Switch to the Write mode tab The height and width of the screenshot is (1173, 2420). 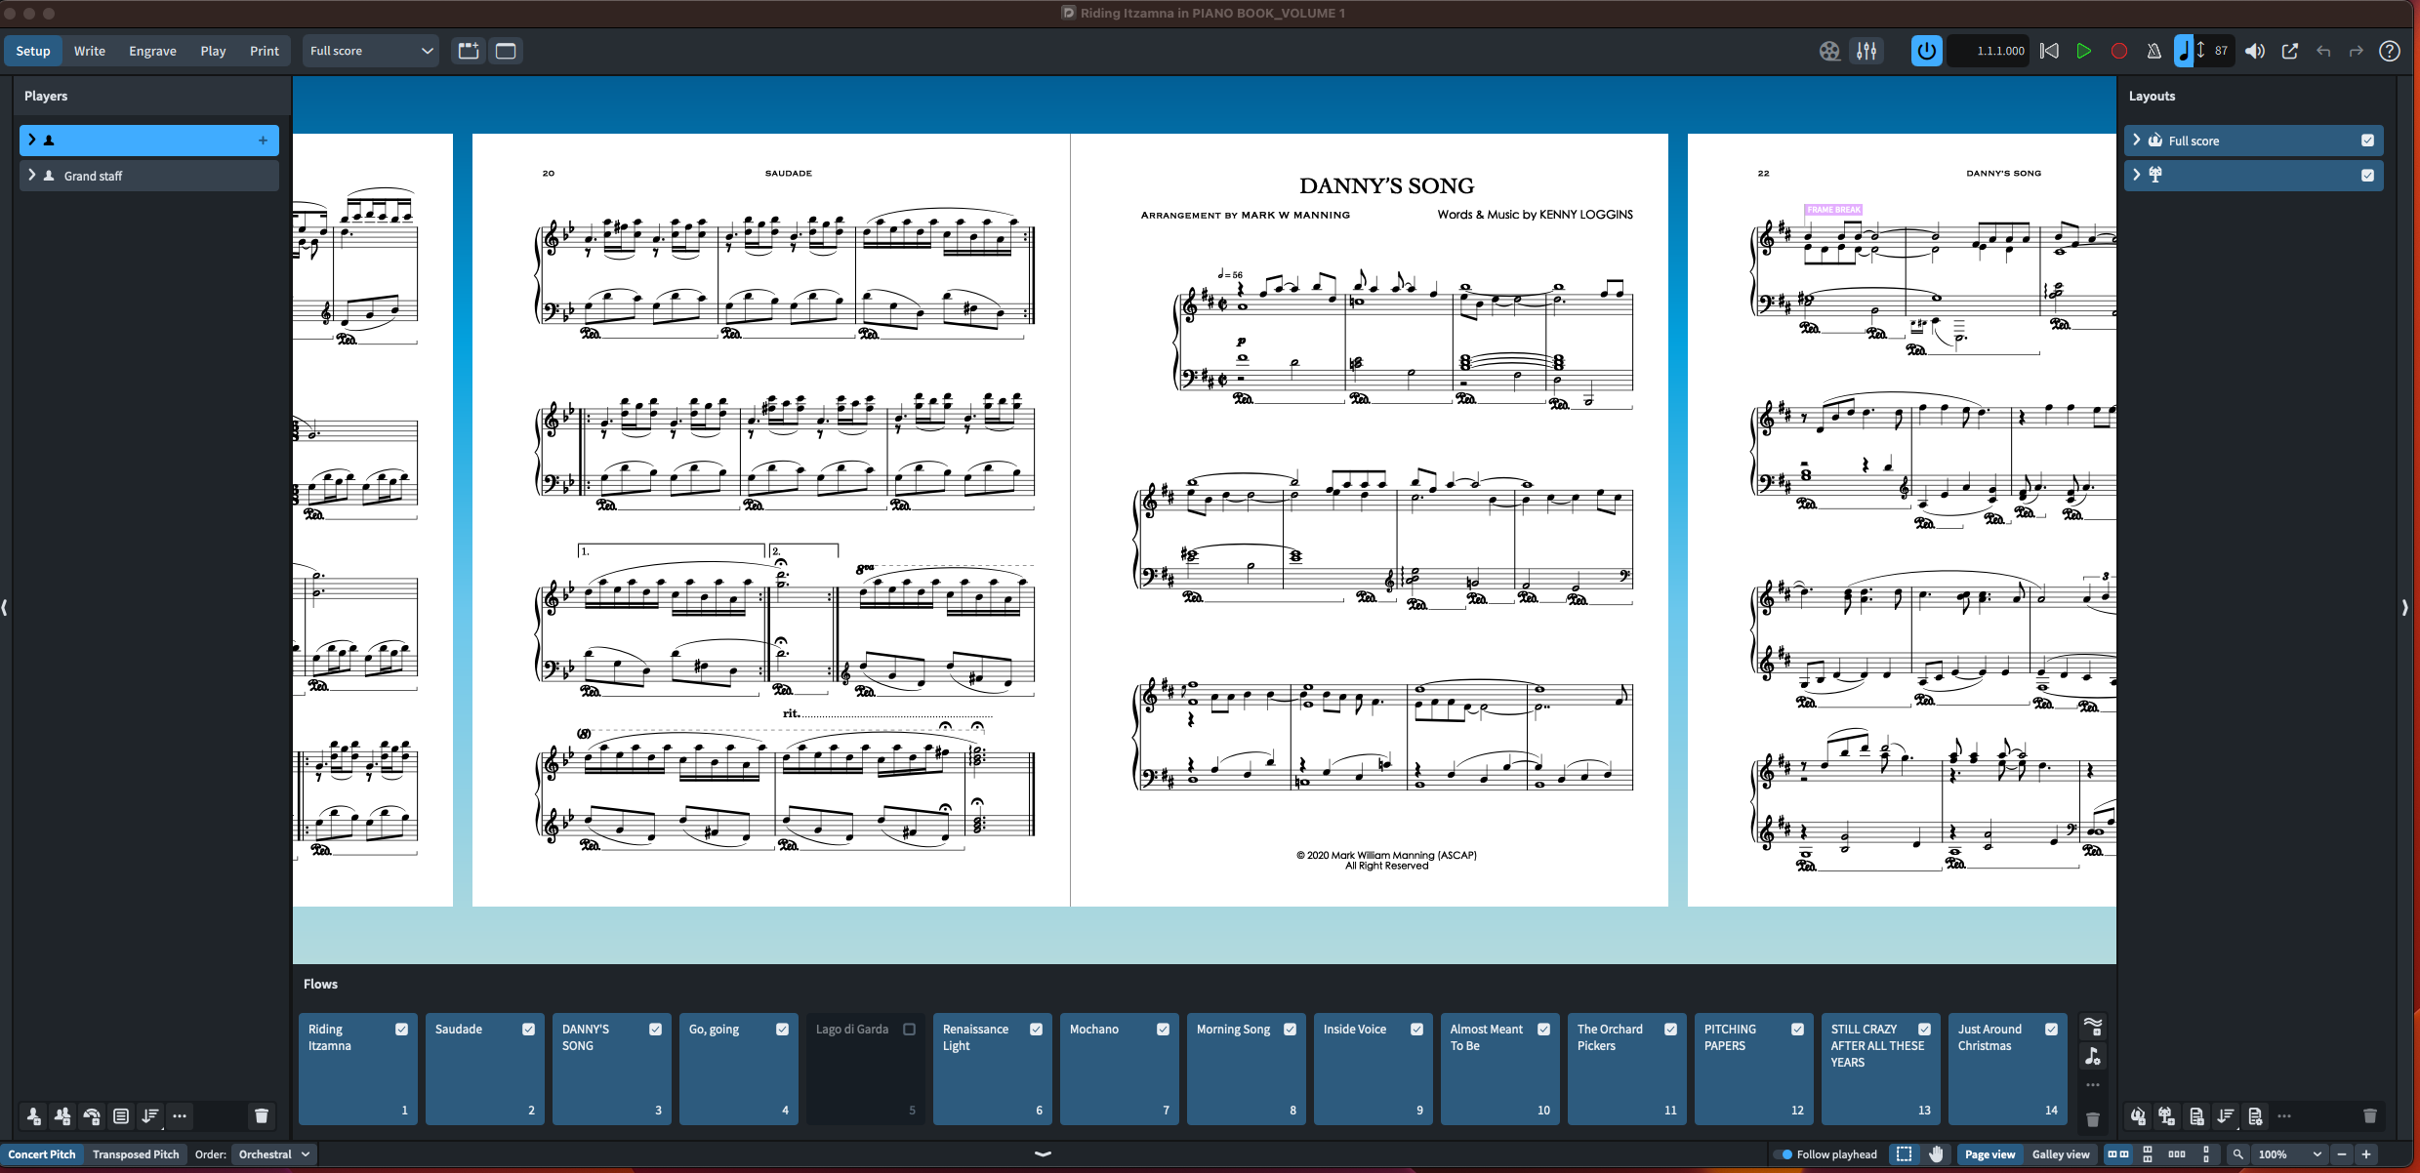tap(89, 51)
